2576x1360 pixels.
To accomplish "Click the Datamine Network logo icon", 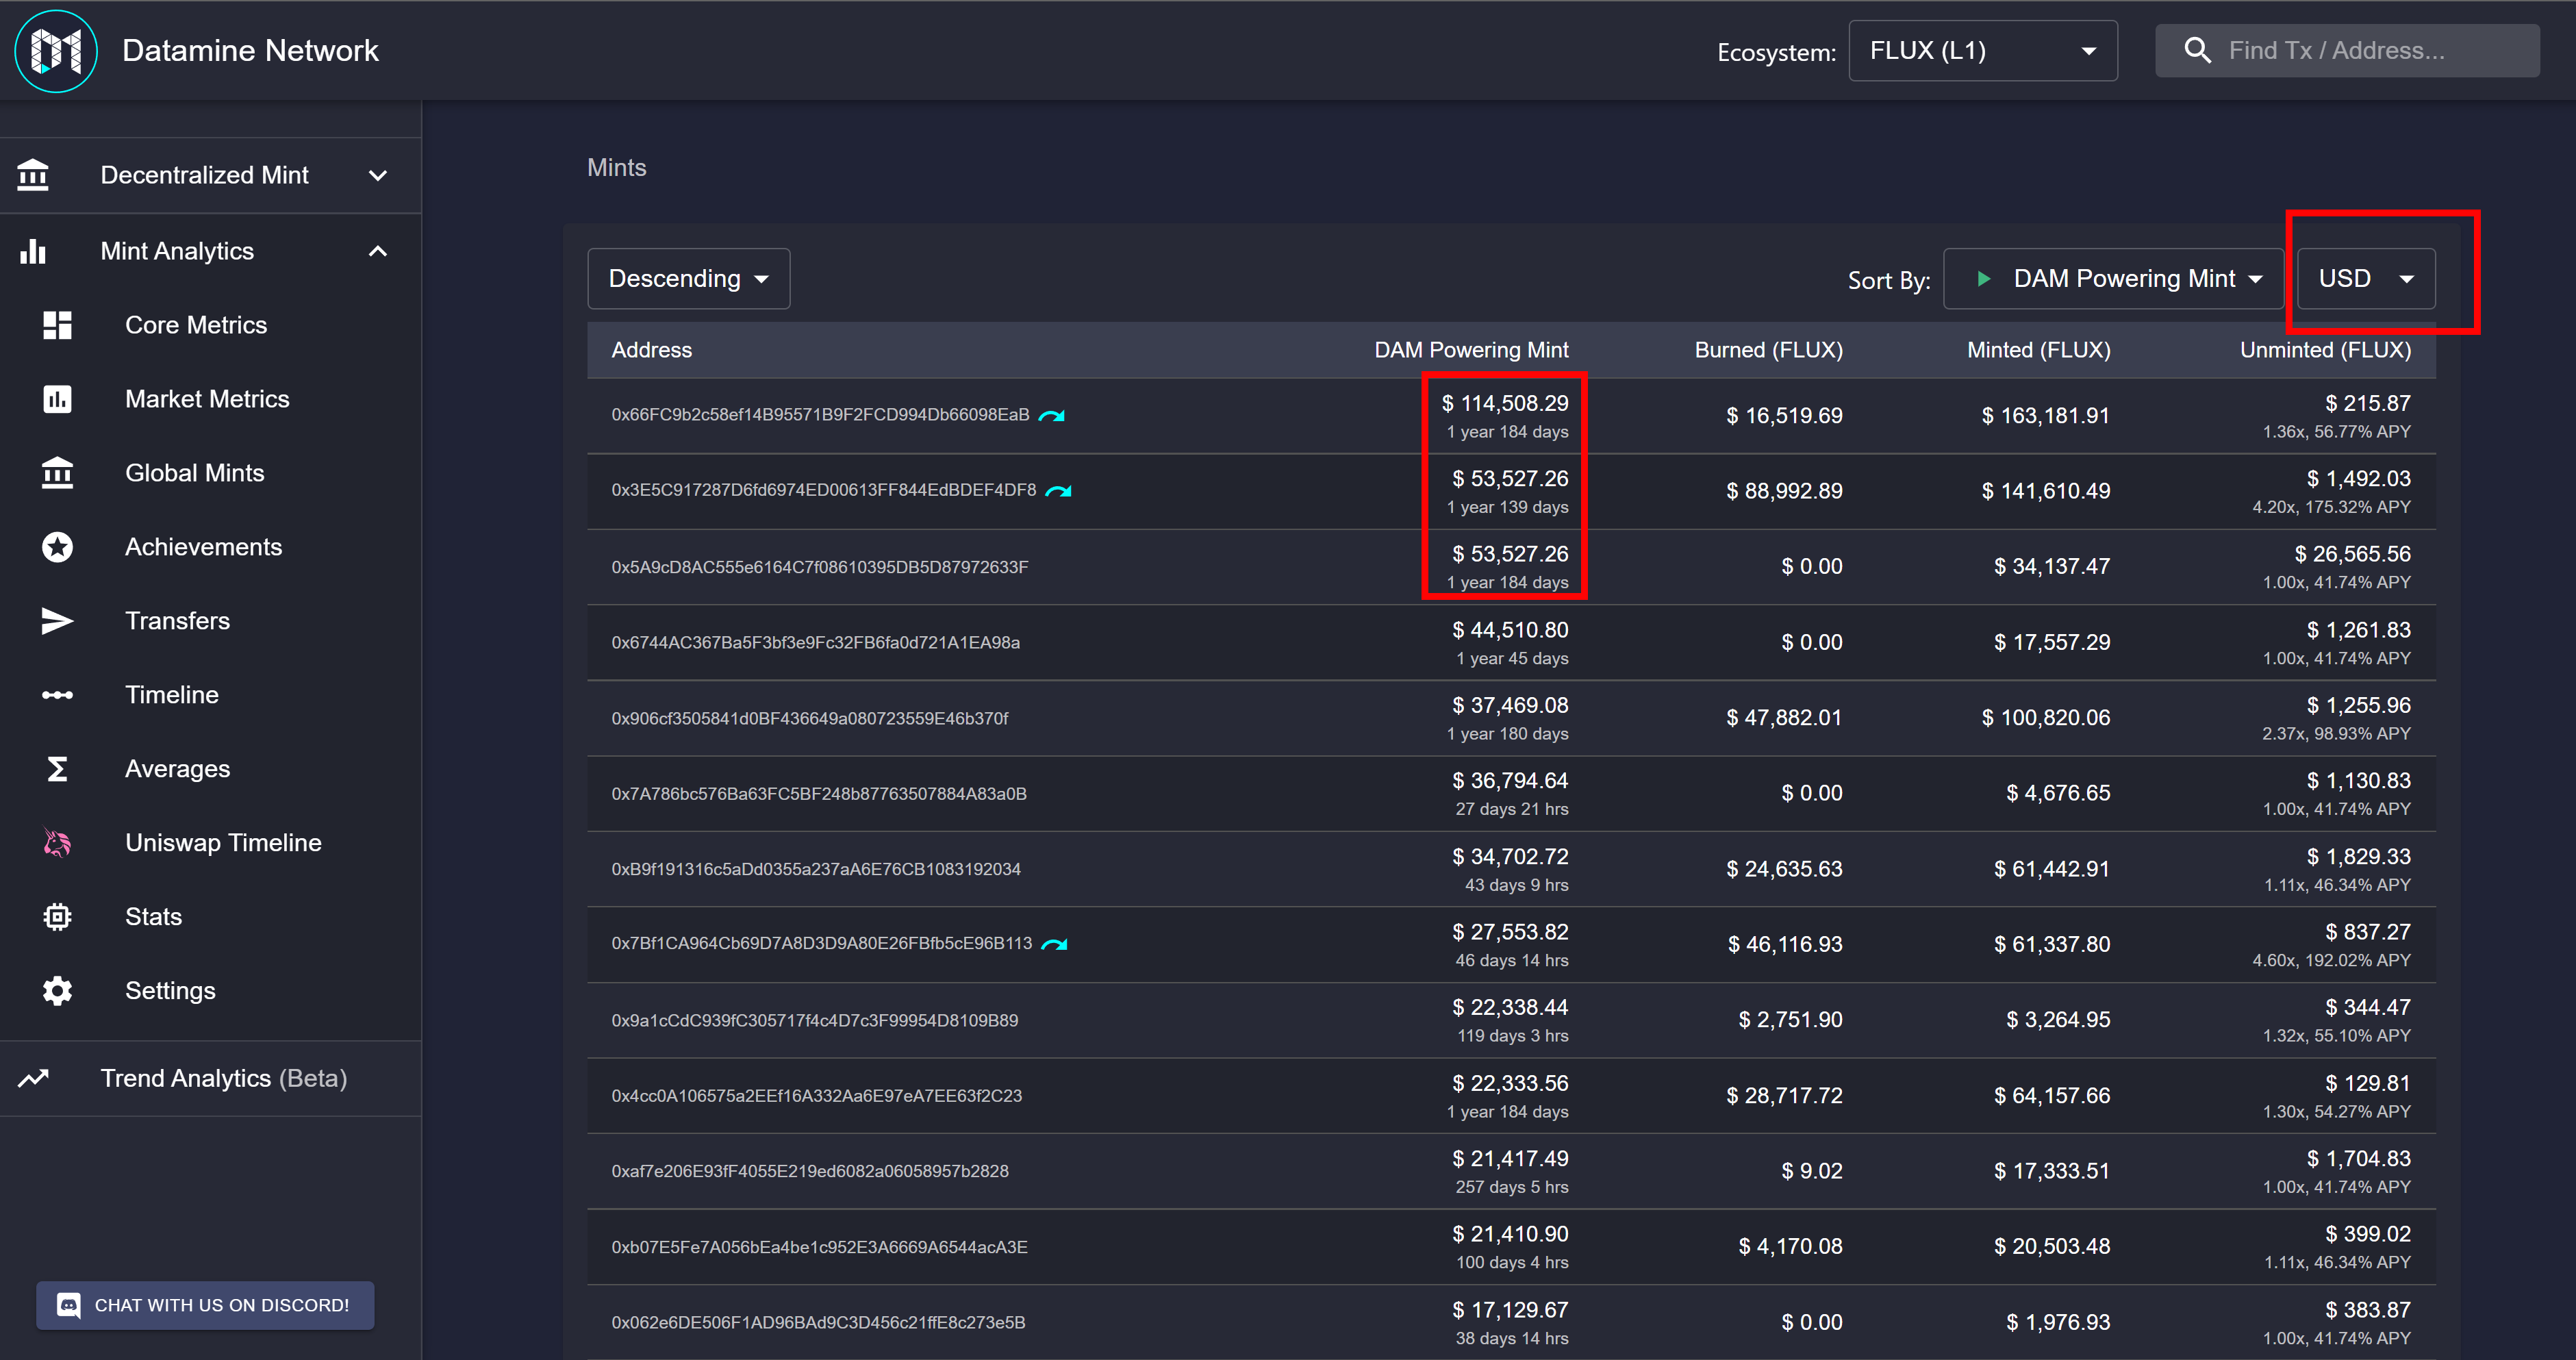I will (x=56, y=51).
